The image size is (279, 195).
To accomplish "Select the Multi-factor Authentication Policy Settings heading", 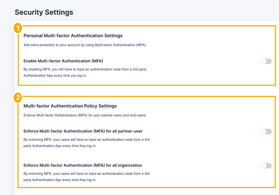I will point(70,106).
